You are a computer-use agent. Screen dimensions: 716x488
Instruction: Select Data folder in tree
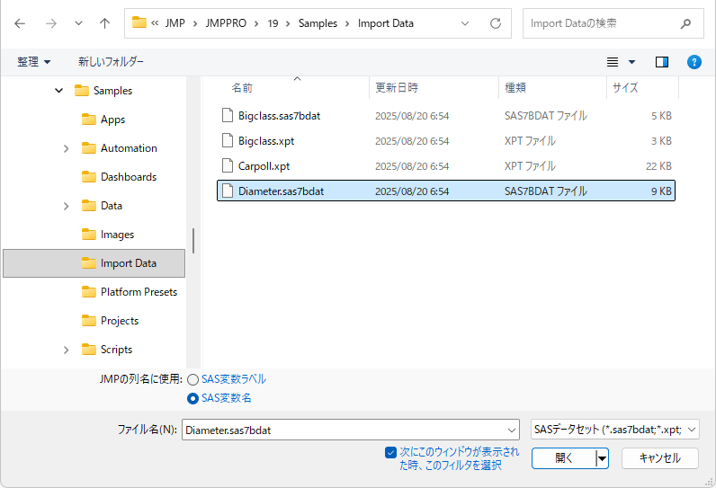(x=111, y=206)
